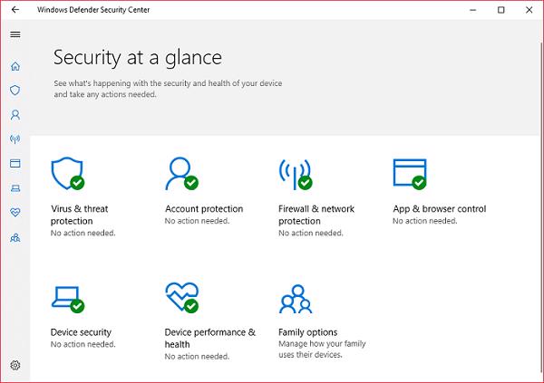
Task: Select the sidebar Account protection person icon
Action: (15, 115)
